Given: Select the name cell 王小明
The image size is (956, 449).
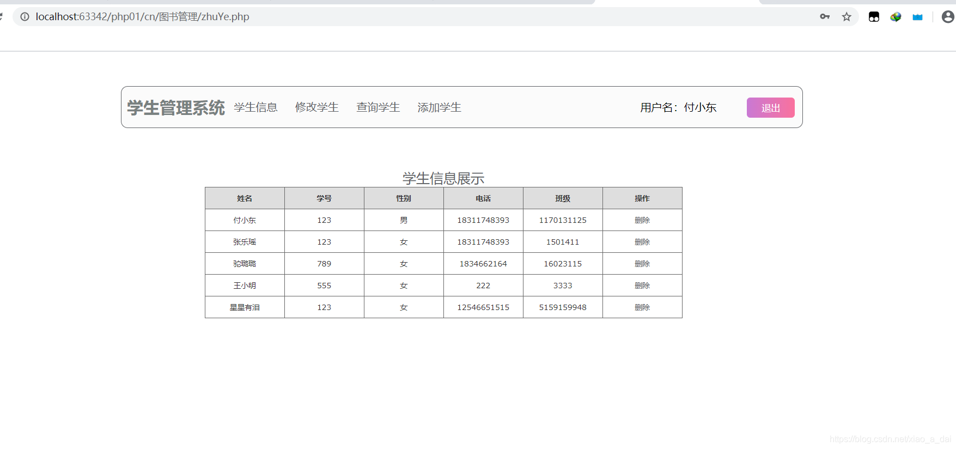Looking at the screenshot, I should pyautogui.click(x=245, y=286).
